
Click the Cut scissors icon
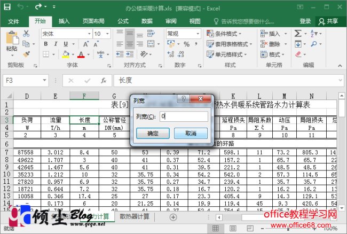[26, 34]
